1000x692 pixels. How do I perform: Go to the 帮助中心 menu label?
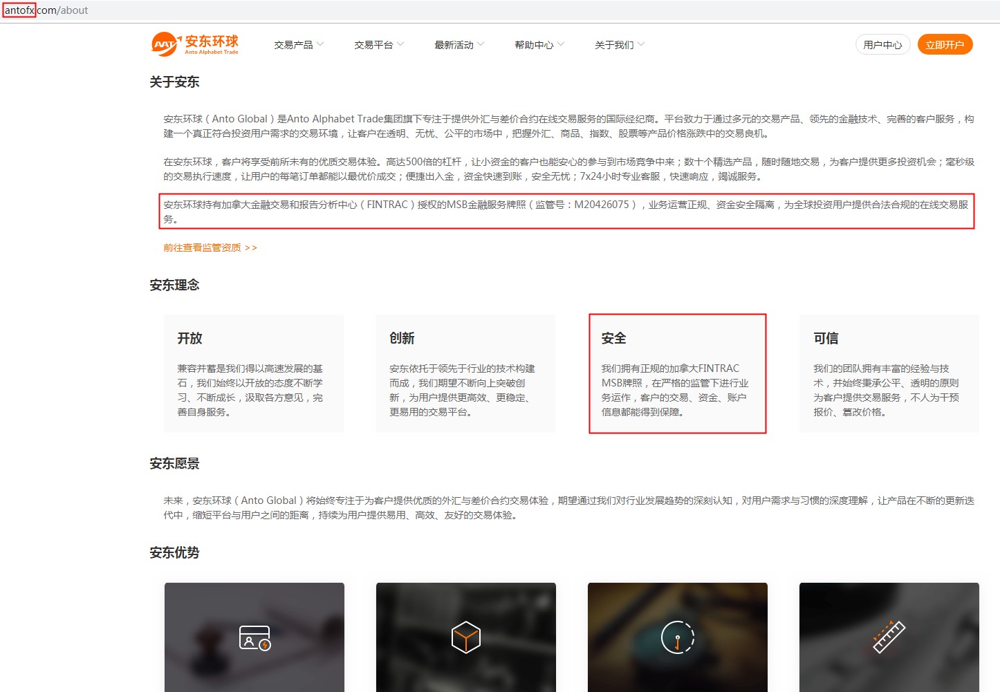tap(534, 45)
